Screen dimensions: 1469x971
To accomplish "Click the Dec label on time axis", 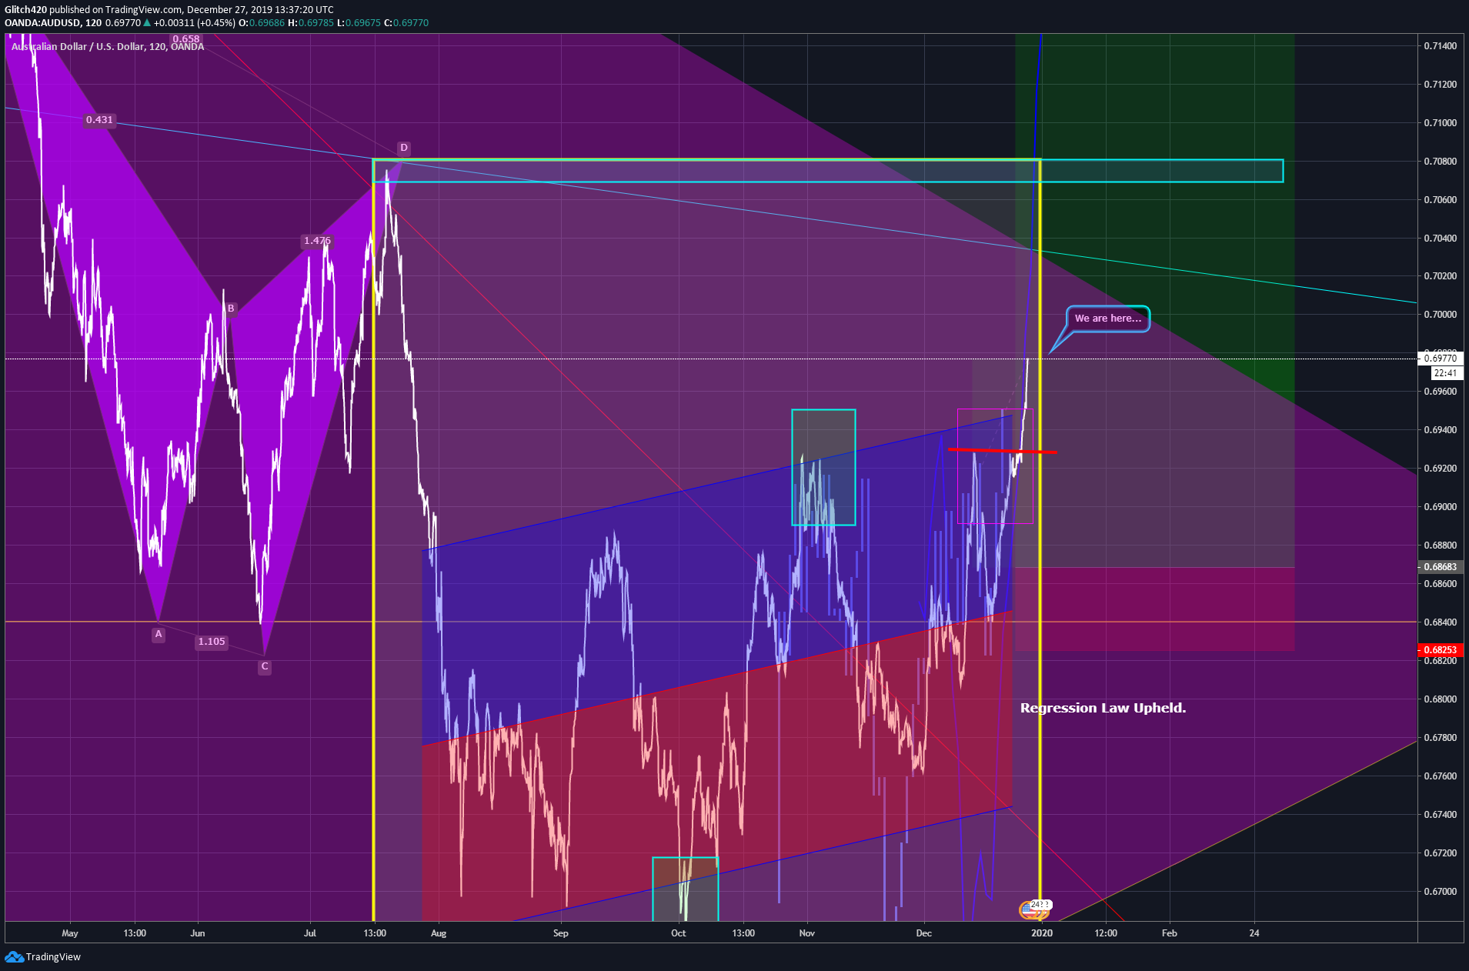I will tap(924, 933).
